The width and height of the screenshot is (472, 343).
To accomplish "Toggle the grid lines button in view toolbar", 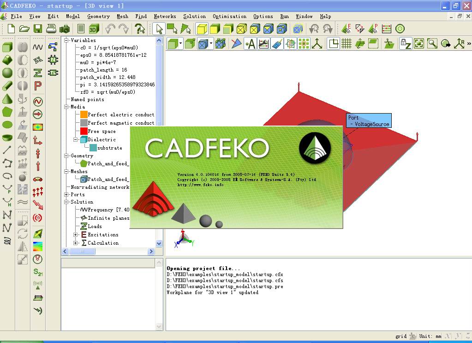I will coord(347,44).
